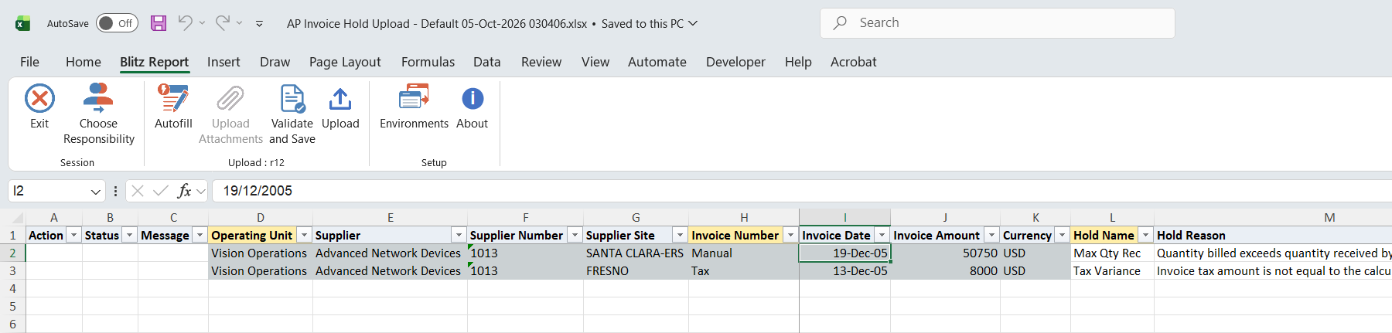Open the Status column filter dropdown
Screen dimensions: 1392x333
pyautogui.click(x=129, y=235)
